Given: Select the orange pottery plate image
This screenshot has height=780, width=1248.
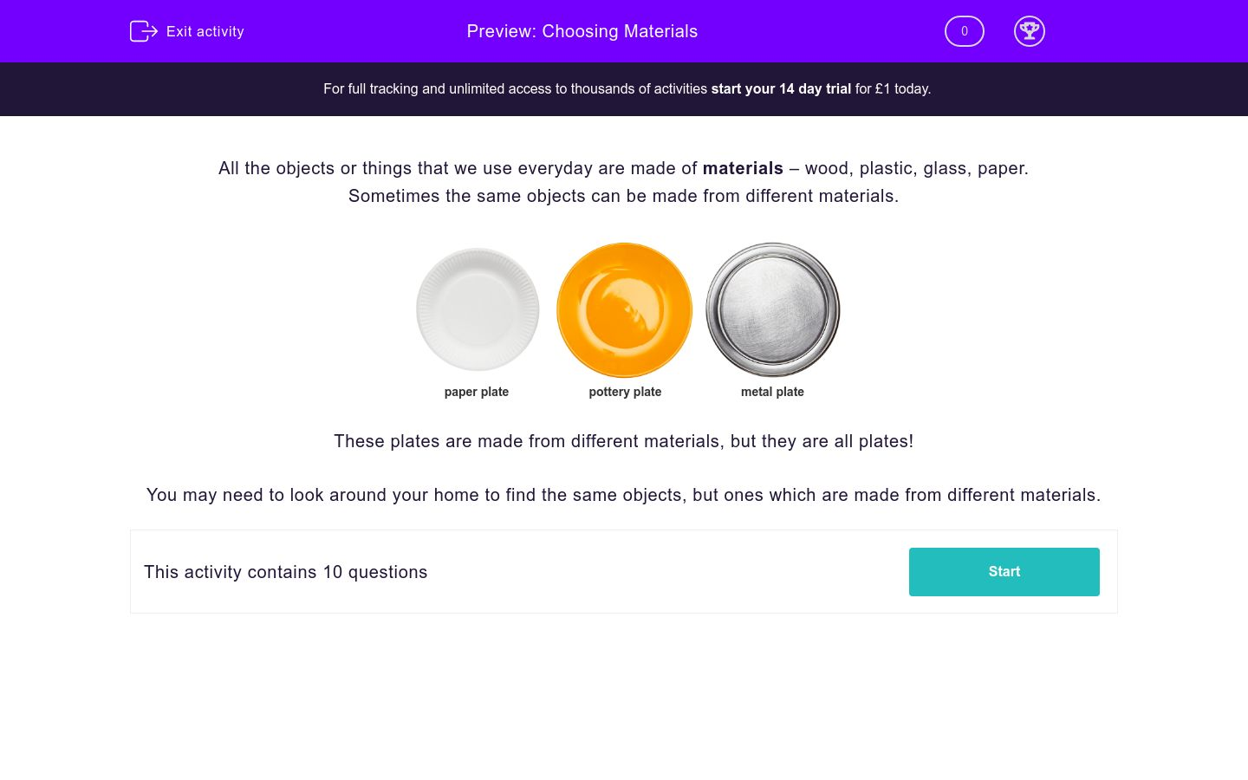Looking at the screenshot, I should click(624, 309).
